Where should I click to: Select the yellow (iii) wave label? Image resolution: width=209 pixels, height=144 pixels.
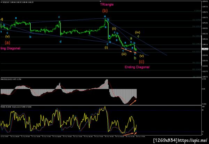[x=124, y=54]
